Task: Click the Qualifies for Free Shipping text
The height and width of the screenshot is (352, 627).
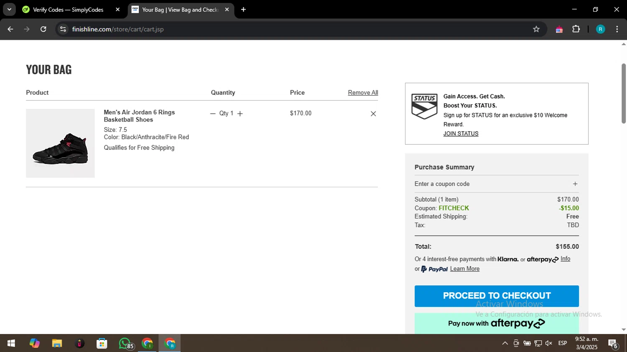Action: tap(139, 148)
